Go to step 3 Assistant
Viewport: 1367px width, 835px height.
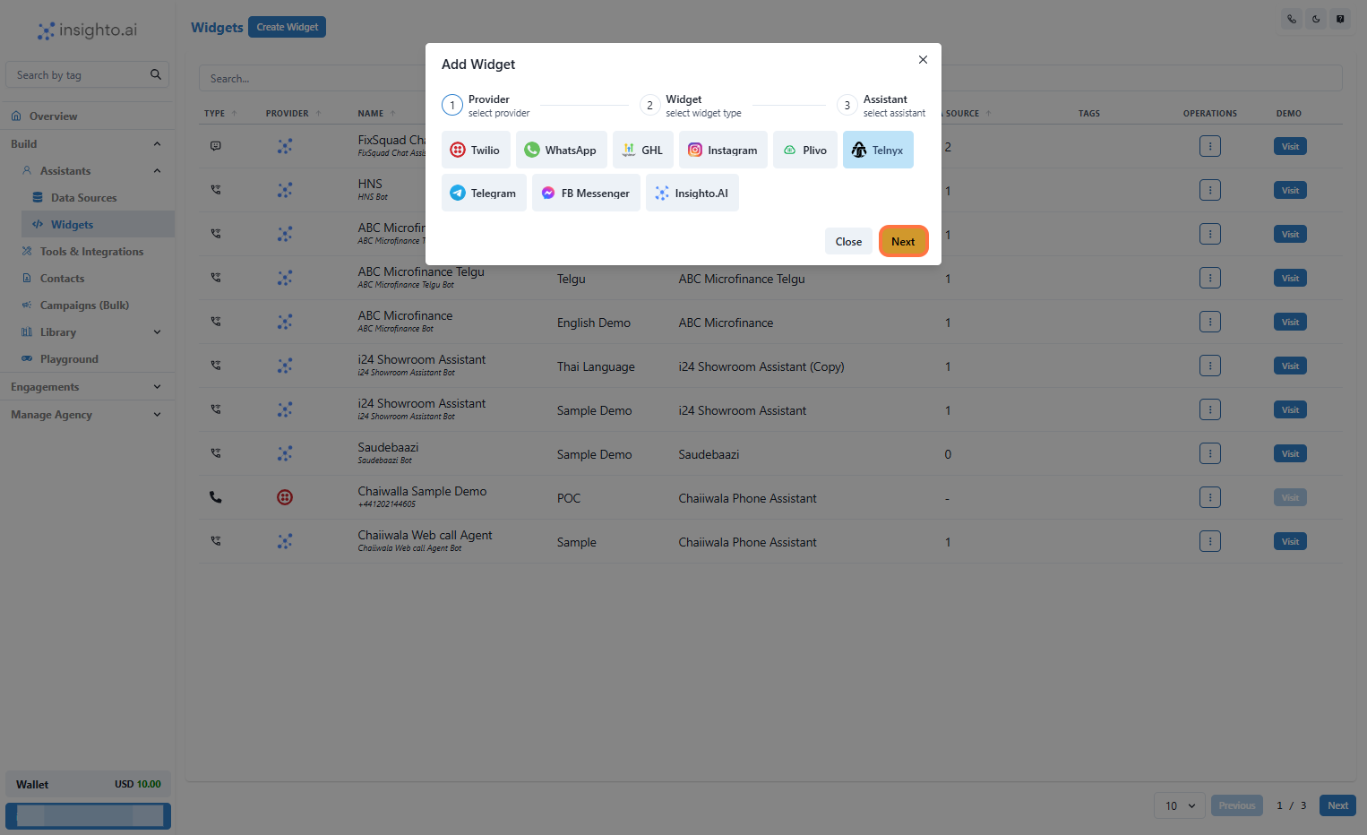881,106
